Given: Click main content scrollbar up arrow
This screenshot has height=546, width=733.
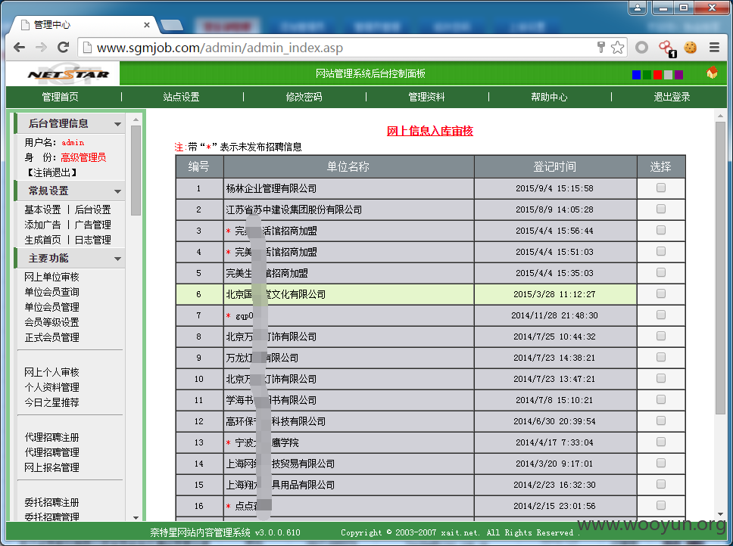Looking at the screenshot, I should 720,116.
